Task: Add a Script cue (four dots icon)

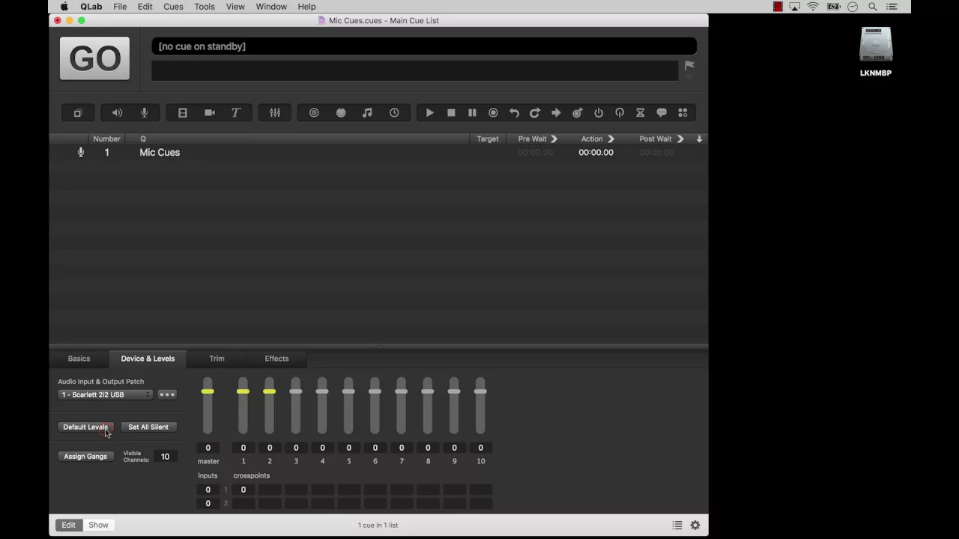Action: [683, 113]
